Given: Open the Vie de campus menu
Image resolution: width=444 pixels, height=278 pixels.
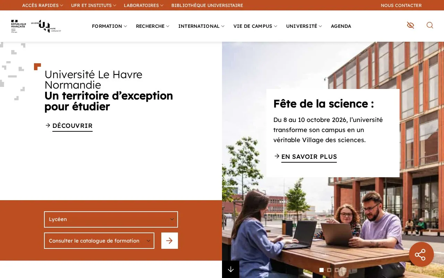Looking at the screenshot, I should (255, 26).
